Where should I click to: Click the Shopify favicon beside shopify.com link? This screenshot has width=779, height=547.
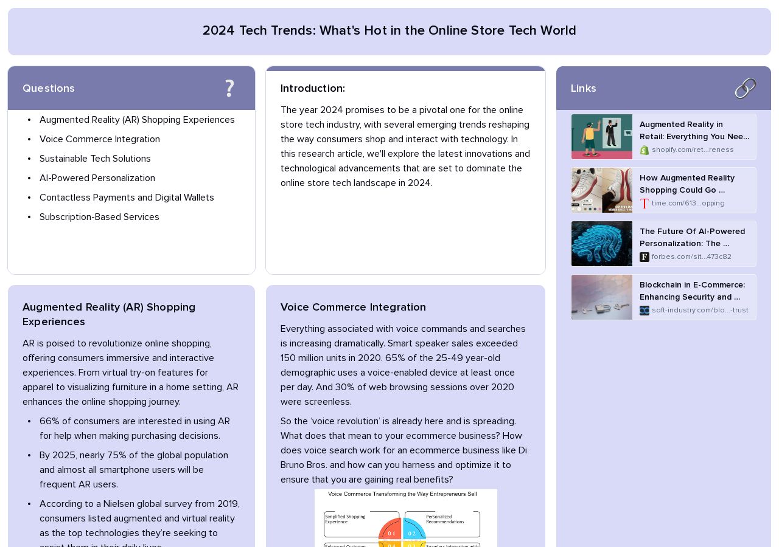click(645, 150)
